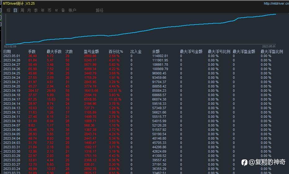Open the 周 weekly statistics tab
The width and height of the screenshot is (289, 174).
pyautogui.click(x=22, y=10)
